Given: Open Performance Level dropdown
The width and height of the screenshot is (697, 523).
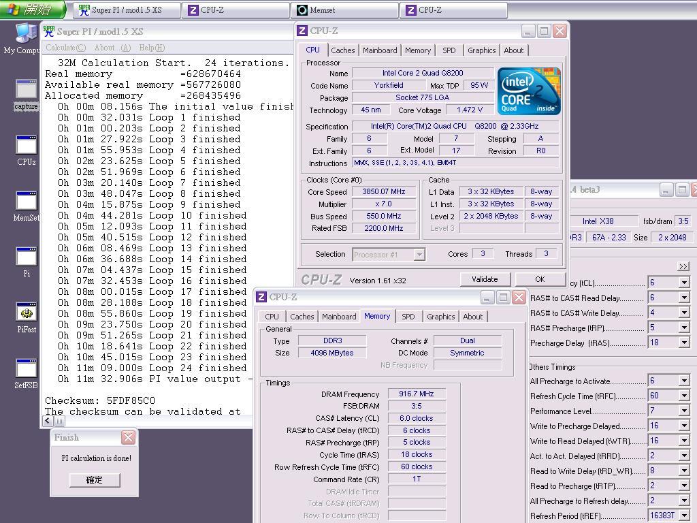Looking at the screenshot, I should pos(684,411).
